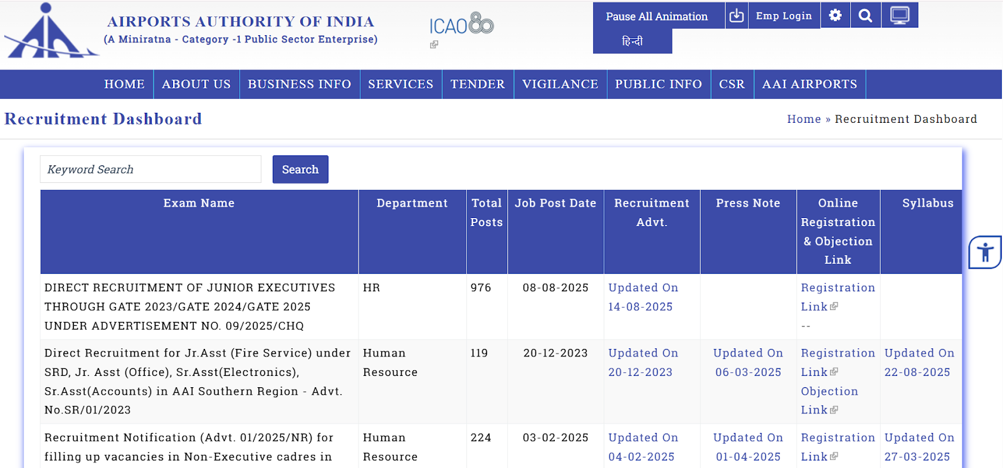This screenshot has width=1003, height=468.
Task: Open VIGILANCE menu
Action: (x=560, y=84)
